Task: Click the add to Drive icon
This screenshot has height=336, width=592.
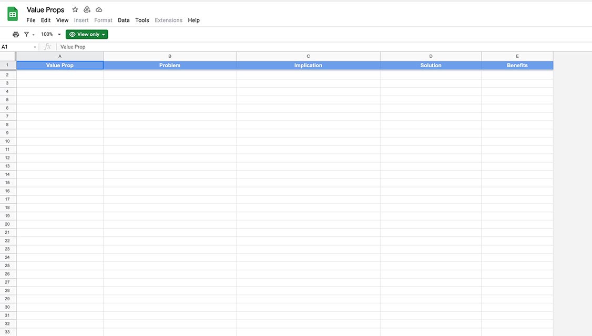Action: pyautogui.click(x=87, y=9)
